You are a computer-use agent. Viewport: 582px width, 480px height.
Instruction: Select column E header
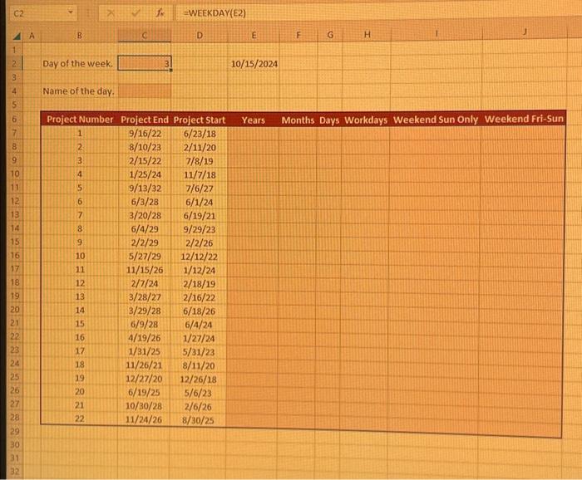click(x=254, y=35)
